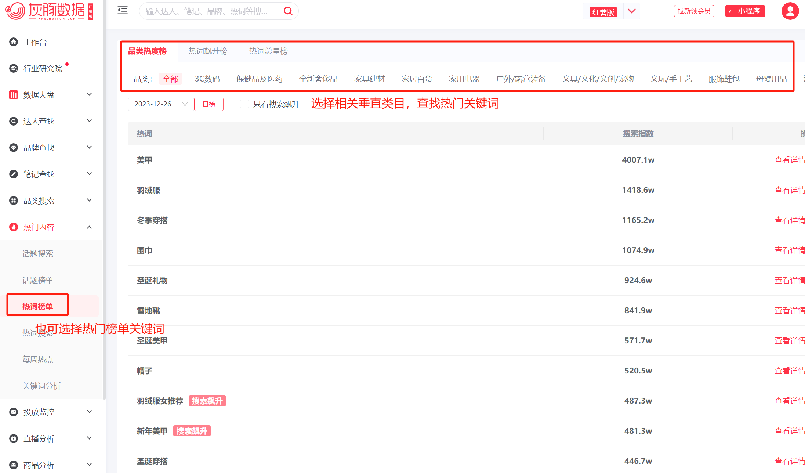Open 热词榜单 submenu item
The width and height of the screenshot is (805, 473).
pyautogui.click(x=38, y=307)
